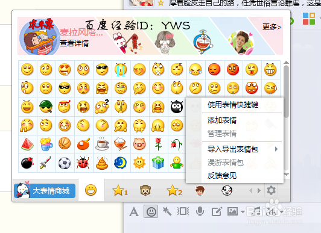Click the yellow star beside signature
321x233 pixels.
click(x=161, y=2)
